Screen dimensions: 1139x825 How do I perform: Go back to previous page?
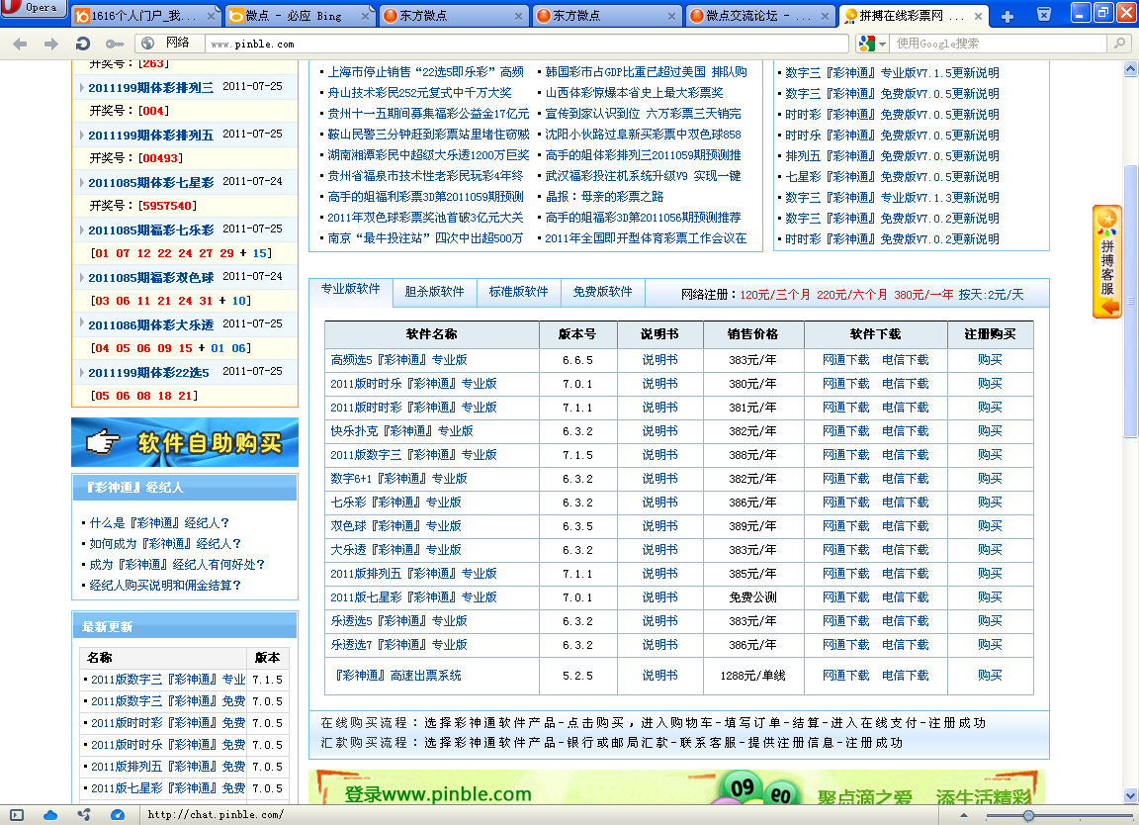[x=21, y=44]
